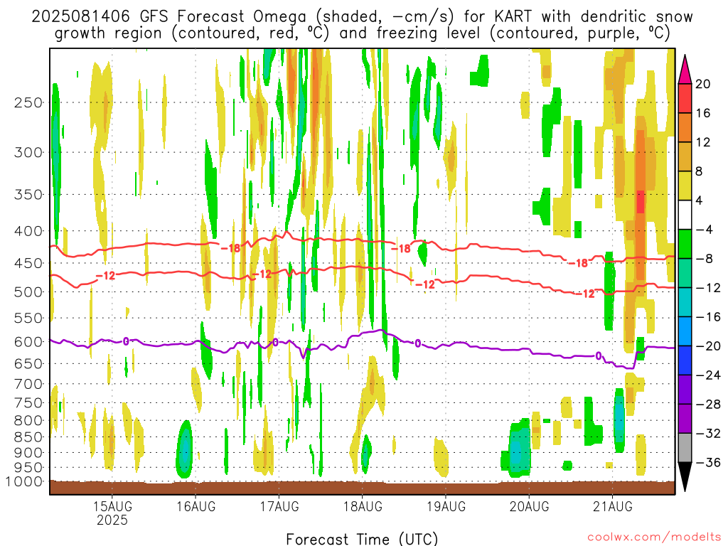This screenshot has height=546, width=728.
Task: Click the 700 pressure level label
Action: point(28,384)
